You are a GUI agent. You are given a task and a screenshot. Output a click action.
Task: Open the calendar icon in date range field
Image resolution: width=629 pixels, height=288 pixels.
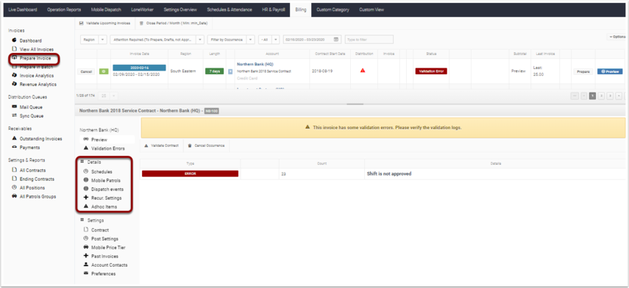point(336,40)
